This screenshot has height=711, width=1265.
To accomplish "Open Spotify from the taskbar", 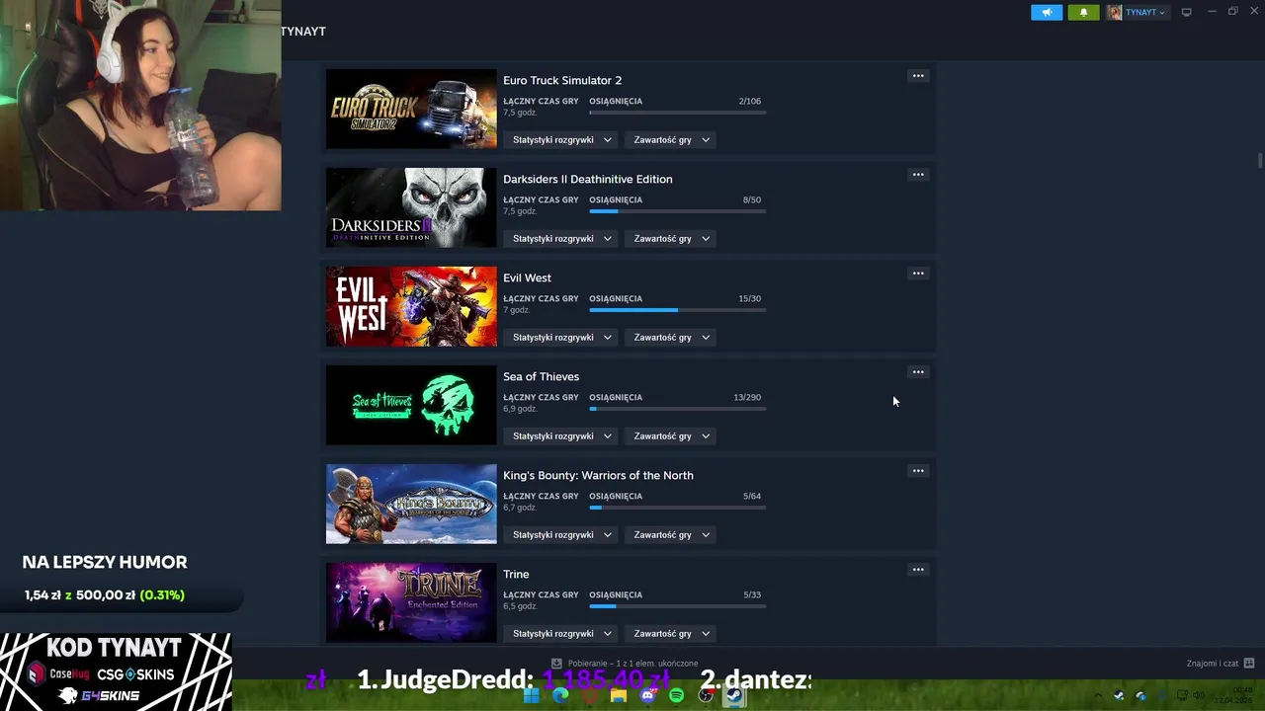I will (x=677, y=695).
